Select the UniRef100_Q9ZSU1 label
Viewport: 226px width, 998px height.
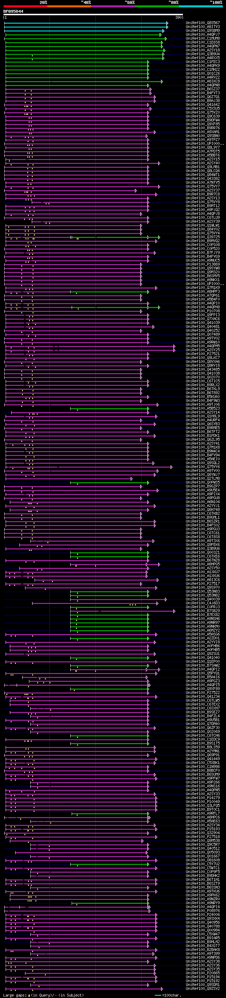click(x=203, y=654)
